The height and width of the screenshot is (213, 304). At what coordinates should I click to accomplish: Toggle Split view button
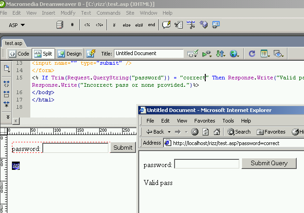pyautogui.click(x=43, y=54)
